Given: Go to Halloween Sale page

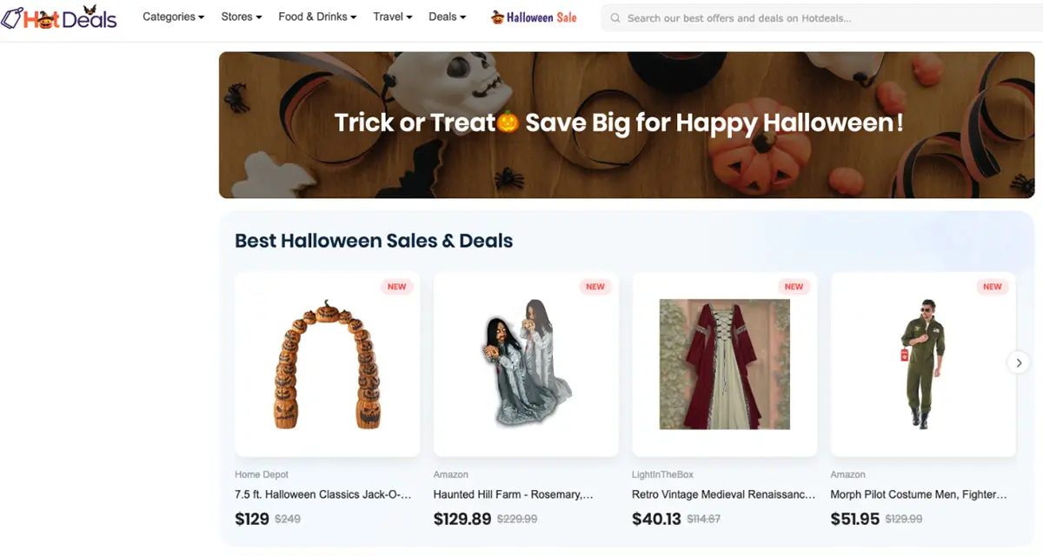Looking at the screenshot, I should (541, 17).
